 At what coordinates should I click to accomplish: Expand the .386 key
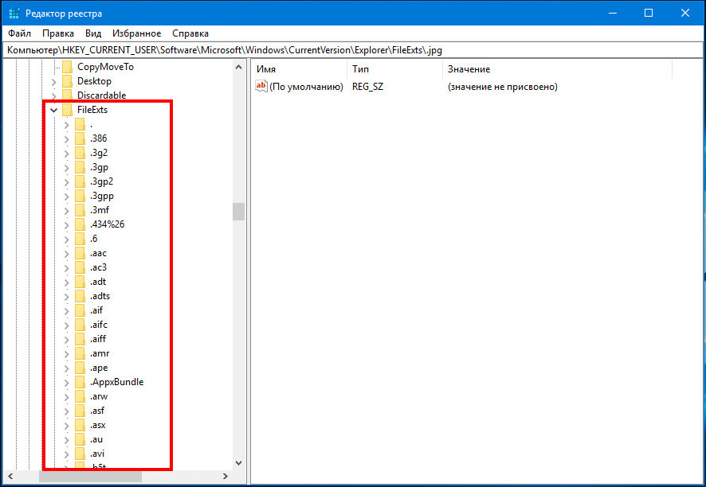pos(67,138)
